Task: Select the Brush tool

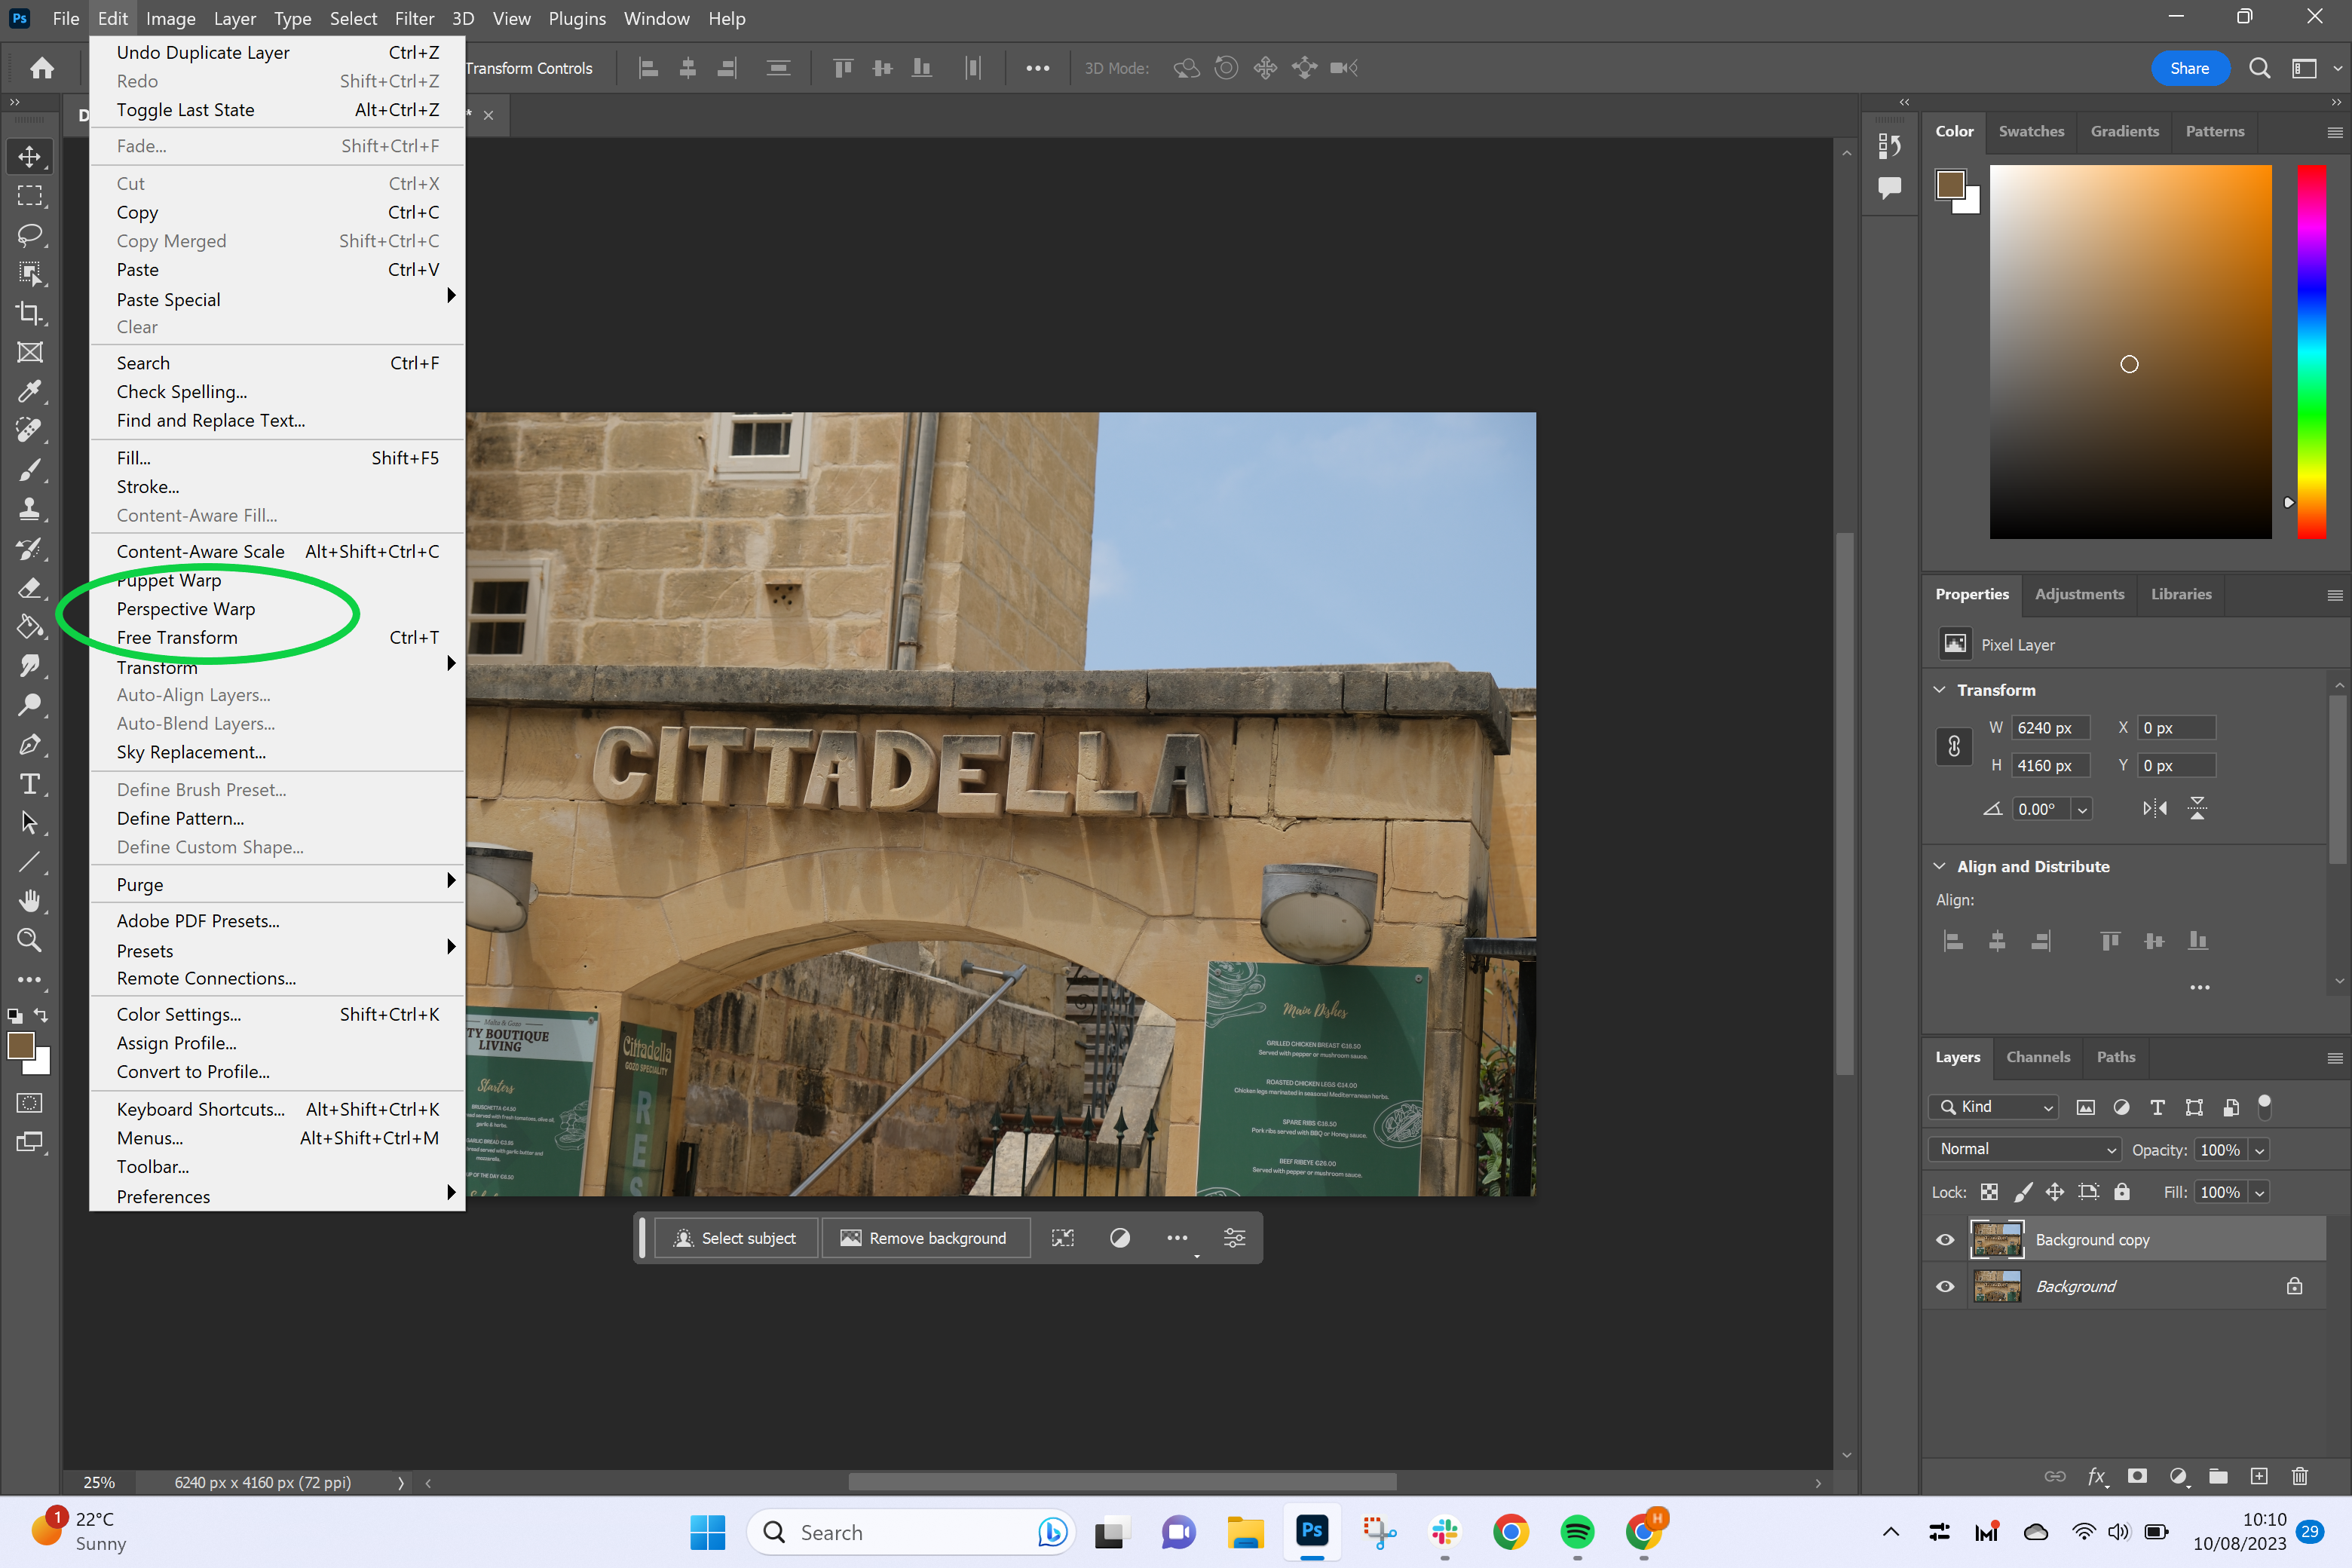Action: (30, 470)
